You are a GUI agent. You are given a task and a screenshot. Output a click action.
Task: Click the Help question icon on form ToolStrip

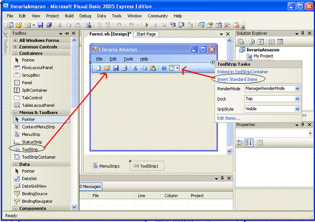(164, 68)
